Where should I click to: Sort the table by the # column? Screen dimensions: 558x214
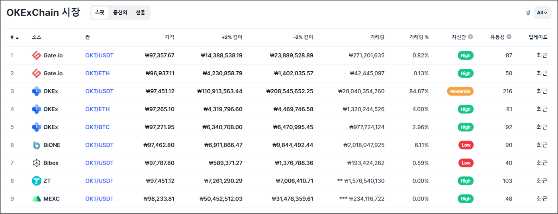click(x=14, y=37)
